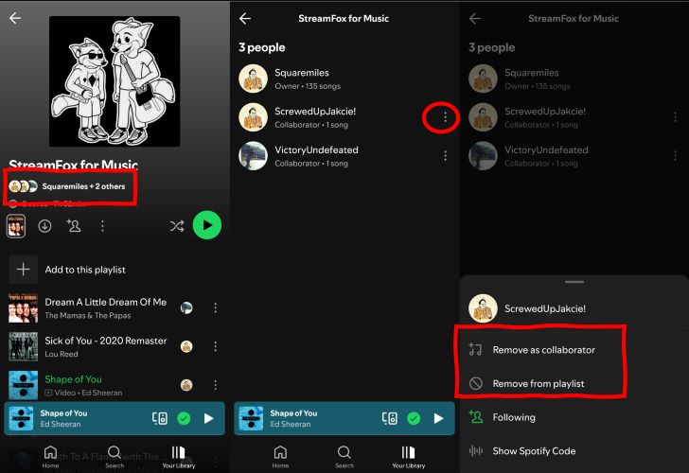Play the playlist with green button
The width and height of the screenshot is (689, 473).
pos(207,225)
